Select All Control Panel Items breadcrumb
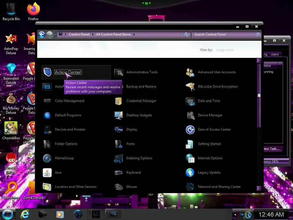 (113, 34)
